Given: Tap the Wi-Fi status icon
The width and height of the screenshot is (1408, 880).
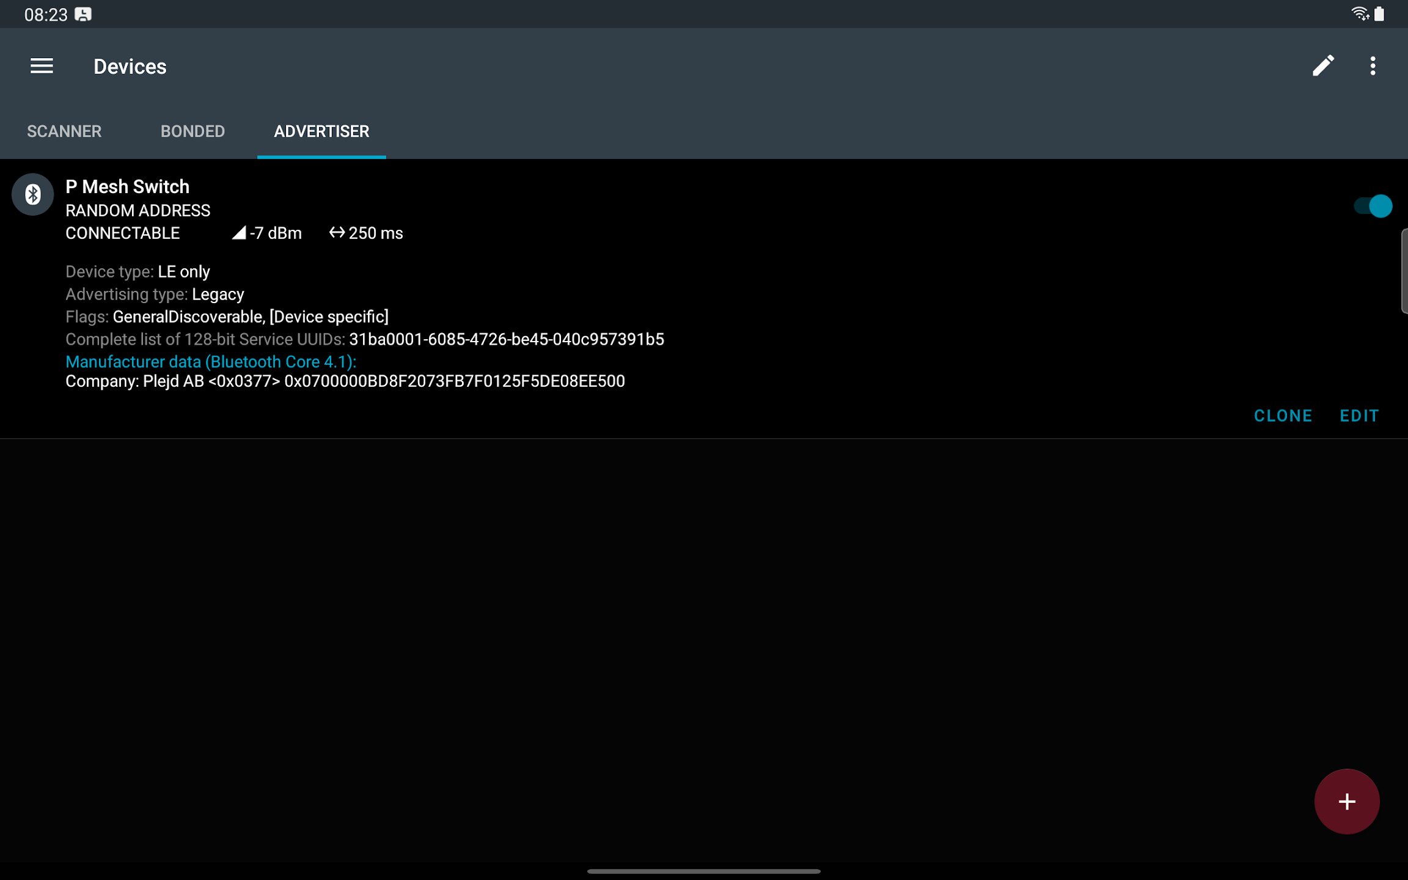Looking at the screenshot, I should tap(1360, 14).
